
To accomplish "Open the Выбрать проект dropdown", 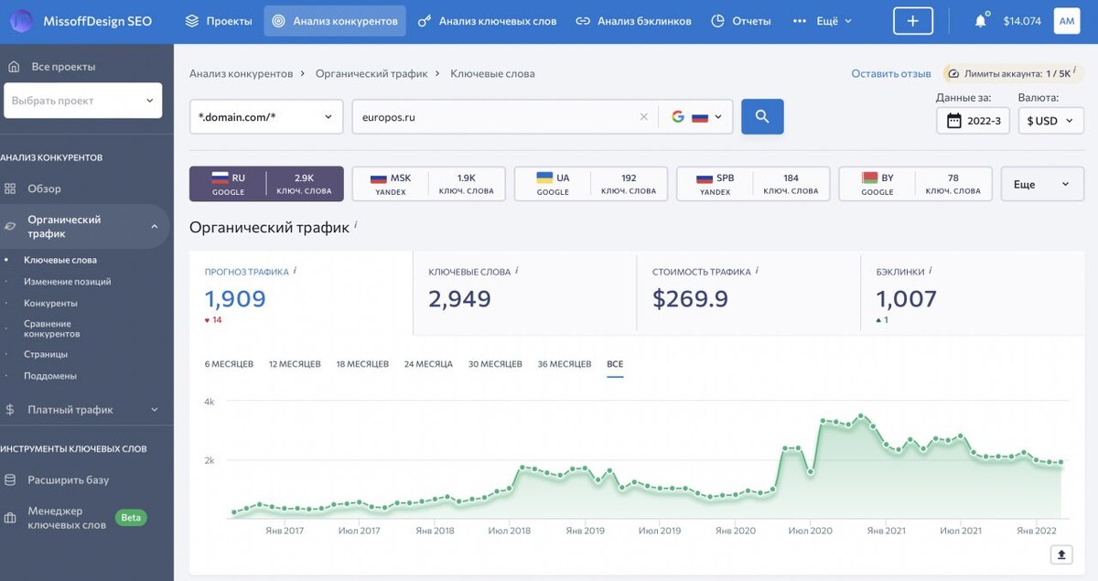I will (x=83, y=101).
